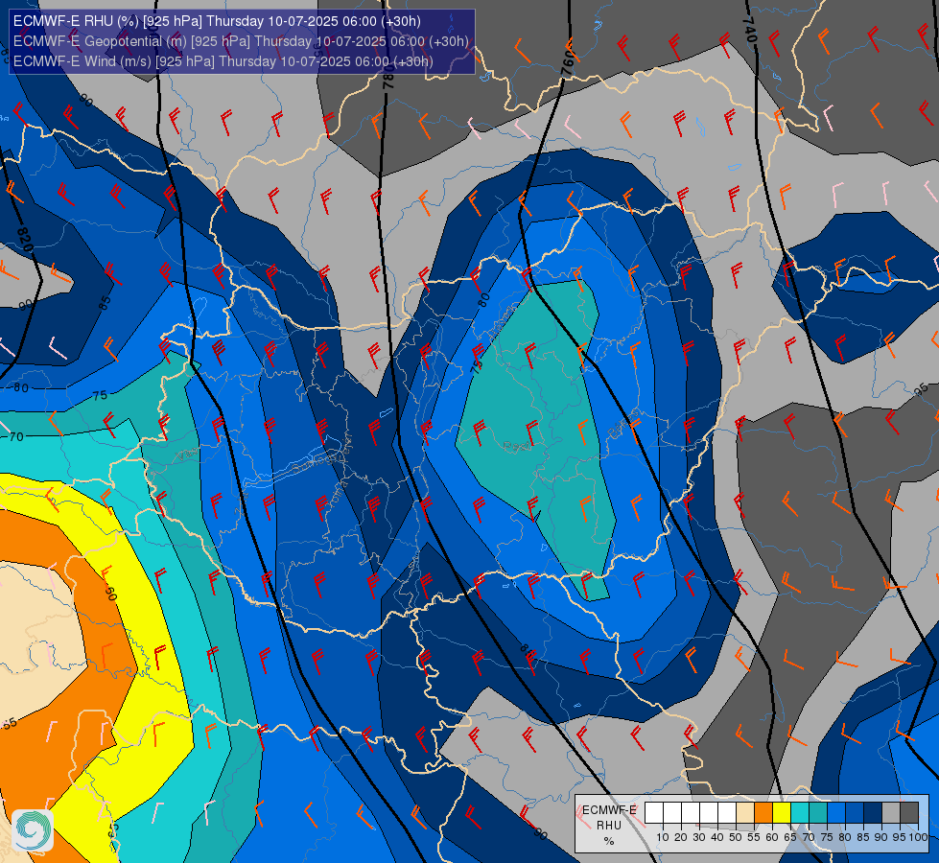Pick the medium blue 80-85 legend swatch
Viewport: 939px width, 863px height.
(x=855, y=812)
